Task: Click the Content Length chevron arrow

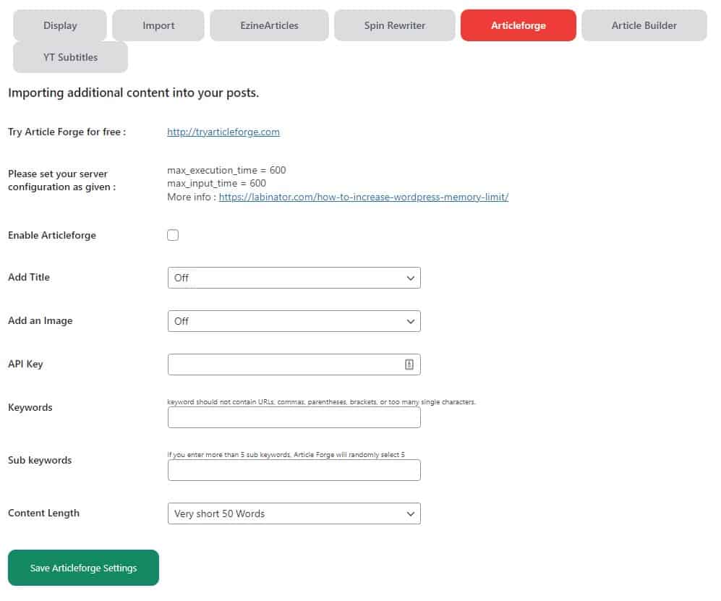Action: [411, 513]
